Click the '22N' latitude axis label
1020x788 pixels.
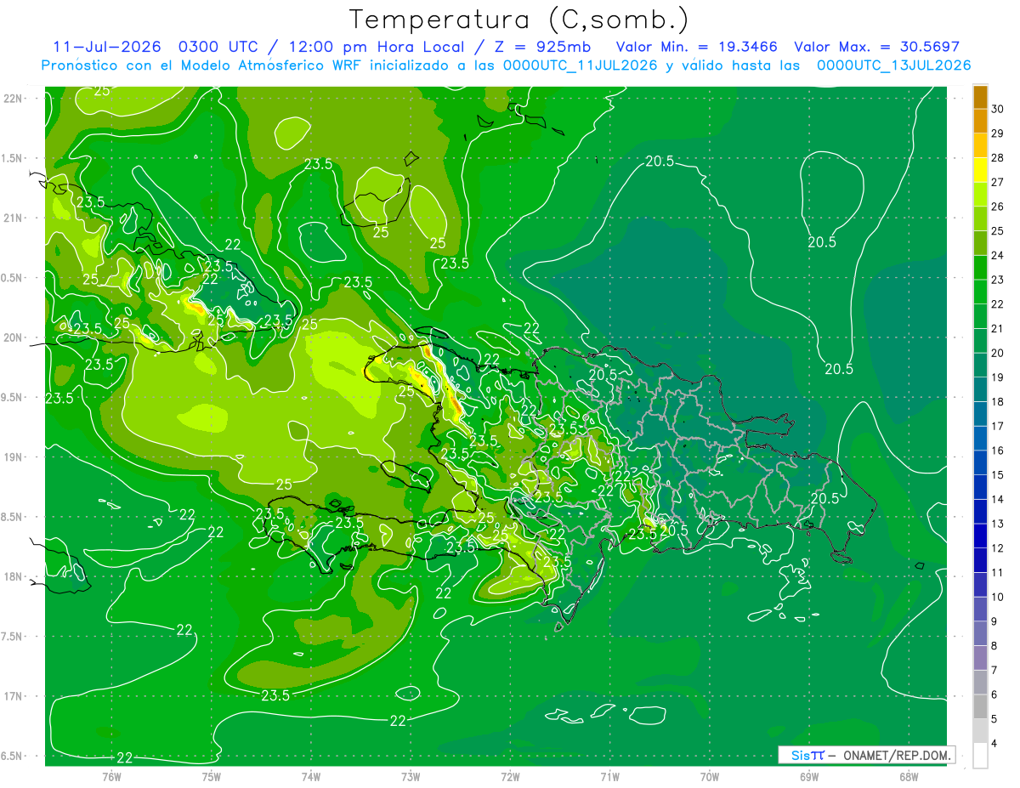[x=14, y=99]
